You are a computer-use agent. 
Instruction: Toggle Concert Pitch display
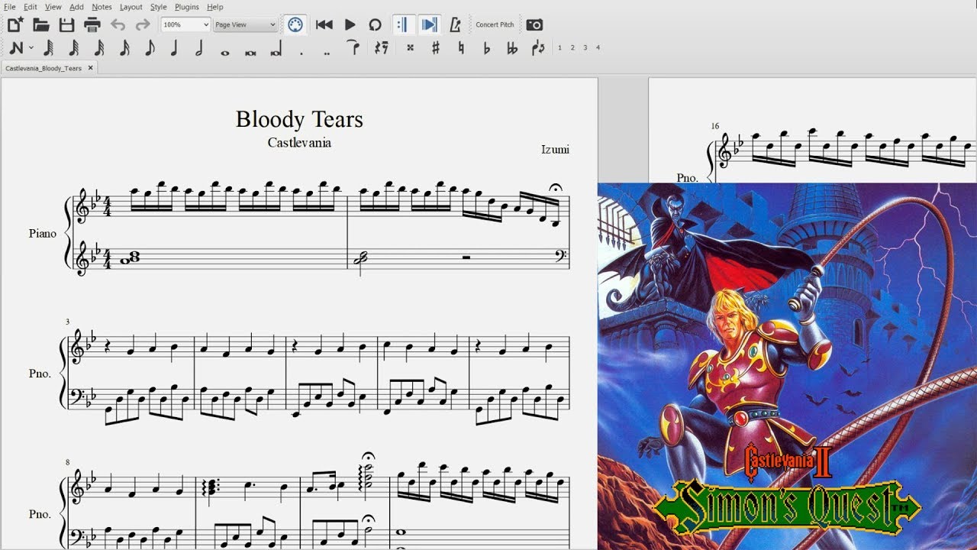point(495,24)
